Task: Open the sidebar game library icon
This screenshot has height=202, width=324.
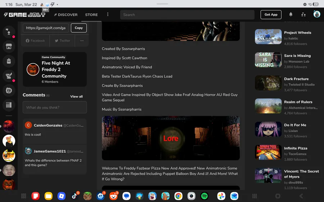Action: tap(9, 105)
